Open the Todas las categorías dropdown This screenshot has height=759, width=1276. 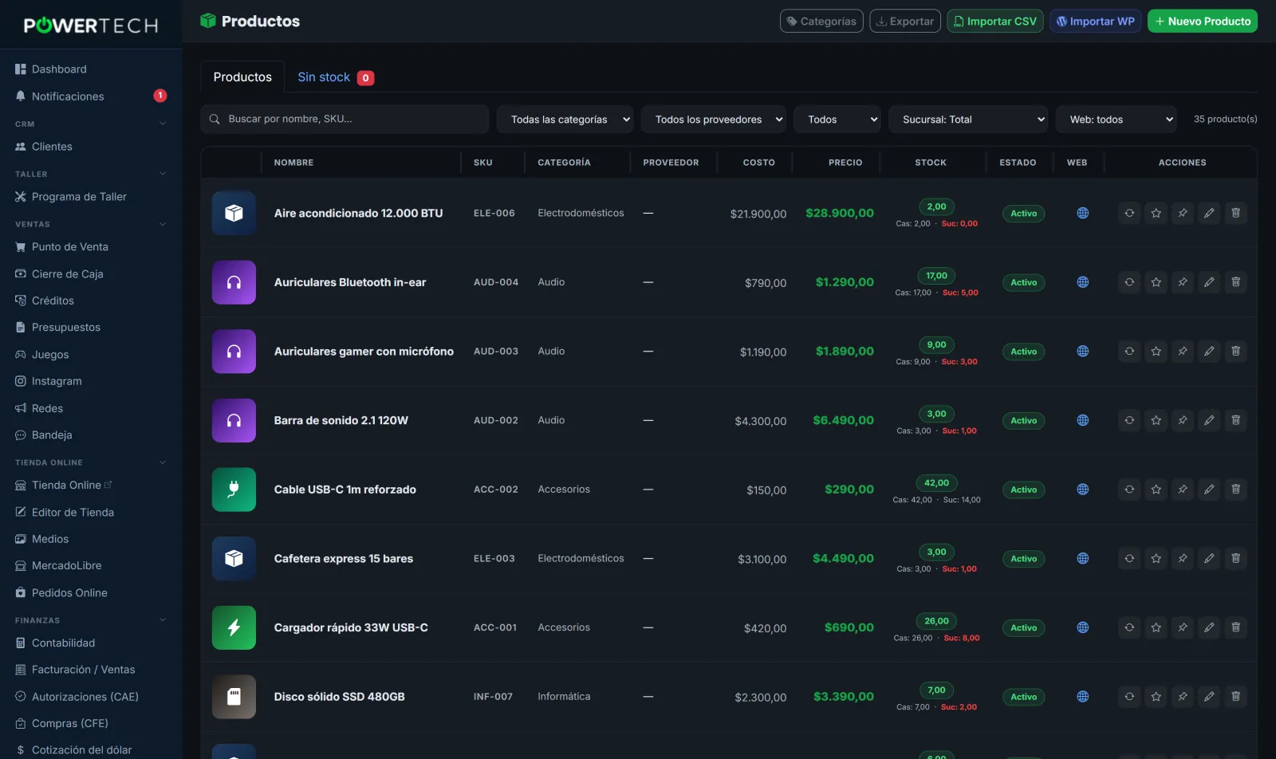point(565,120)
